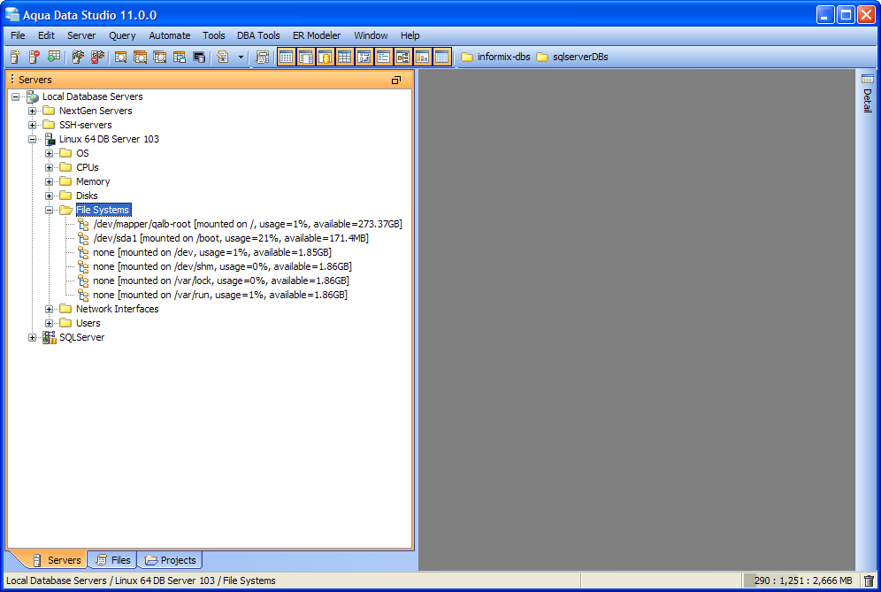
Task: Toggle the yellow database cylinder toolbar button
Action: [326, 57]
